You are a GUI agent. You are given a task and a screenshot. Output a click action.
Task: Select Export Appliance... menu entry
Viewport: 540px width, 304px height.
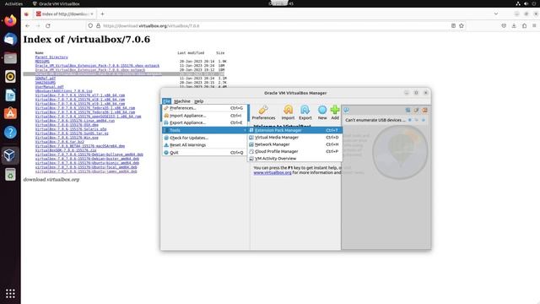204,122
